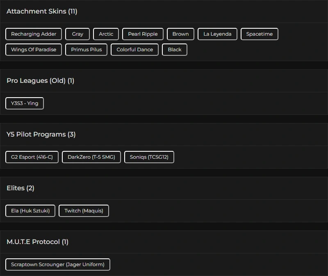
Task: Click the Black attachment skin tag
Action: (175, 50)
